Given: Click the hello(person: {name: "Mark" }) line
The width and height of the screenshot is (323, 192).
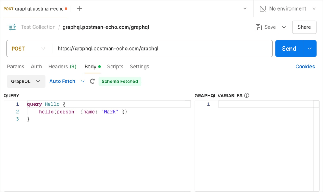Looking at the screenshot, I should coord(83,112).
